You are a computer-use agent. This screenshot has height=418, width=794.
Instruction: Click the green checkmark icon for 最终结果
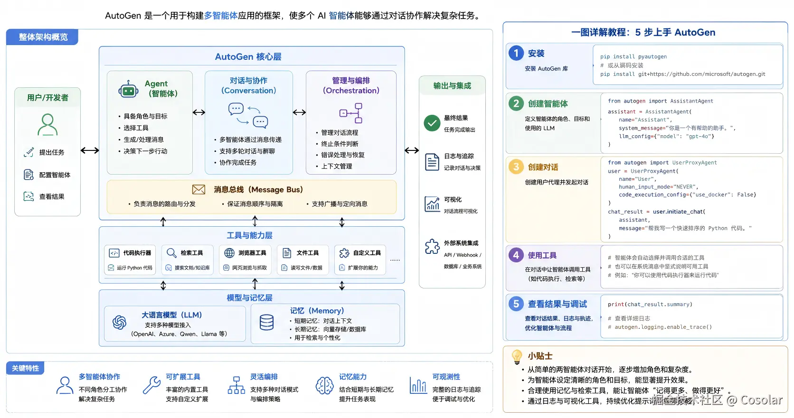pyautogui.click(x=432, y=123)
